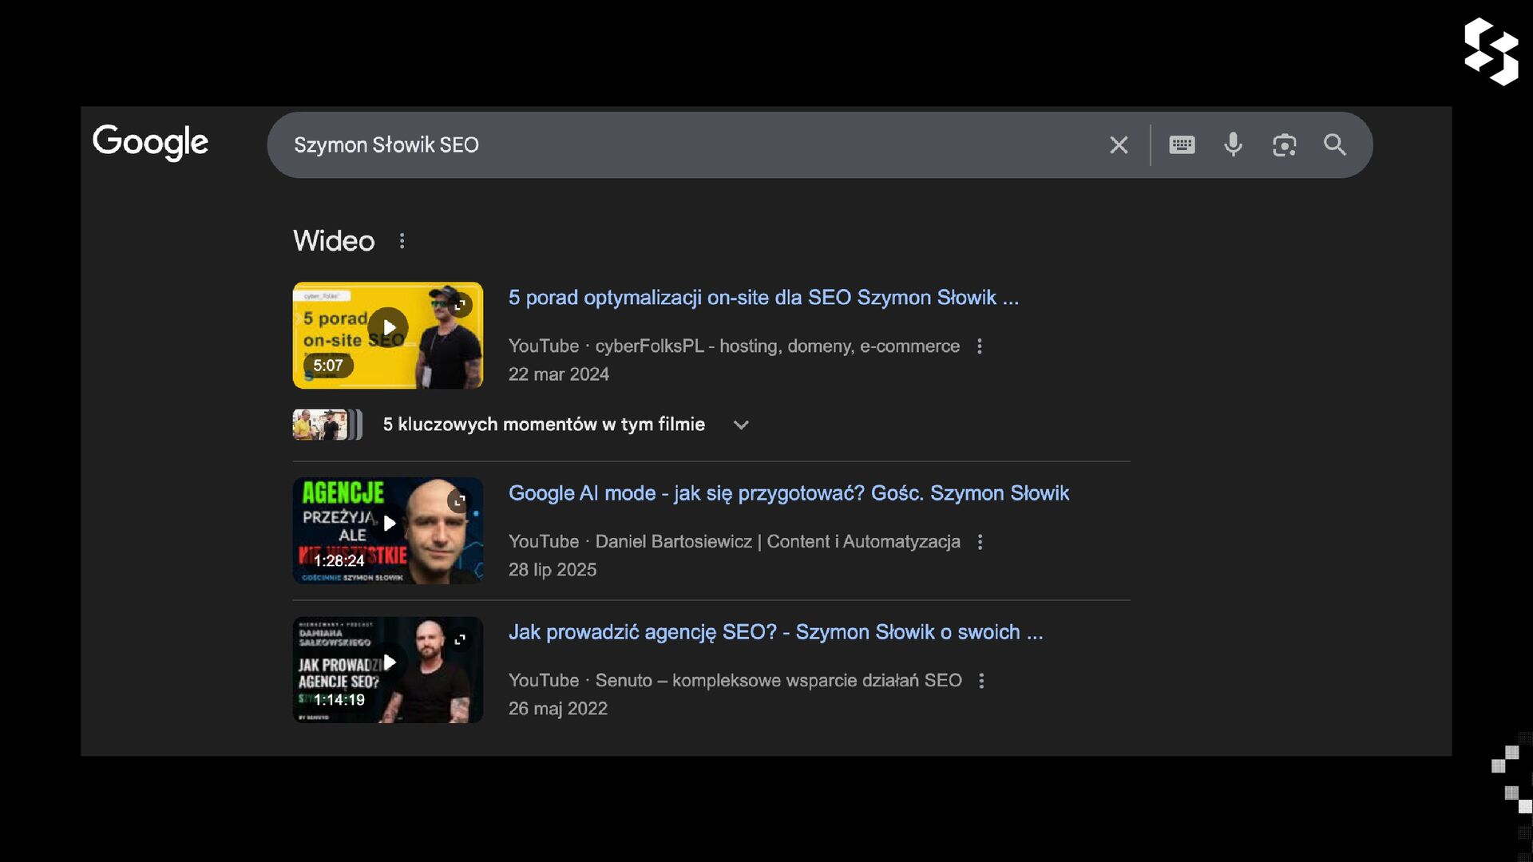Open options menu for Daniel Bartosiewicz video result
1533x862 pixels.
pyautogui.click(x=980, y=542)
